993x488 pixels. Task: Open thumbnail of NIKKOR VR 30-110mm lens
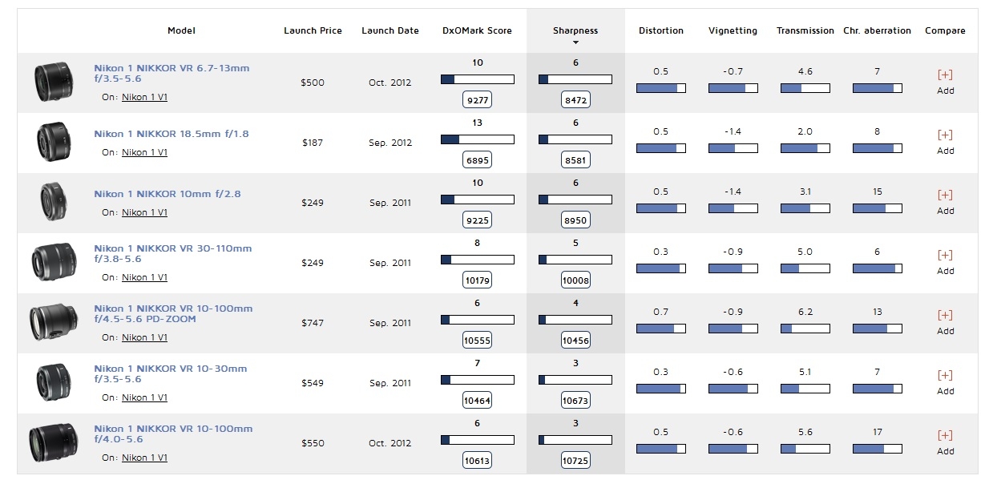(54, 263)
